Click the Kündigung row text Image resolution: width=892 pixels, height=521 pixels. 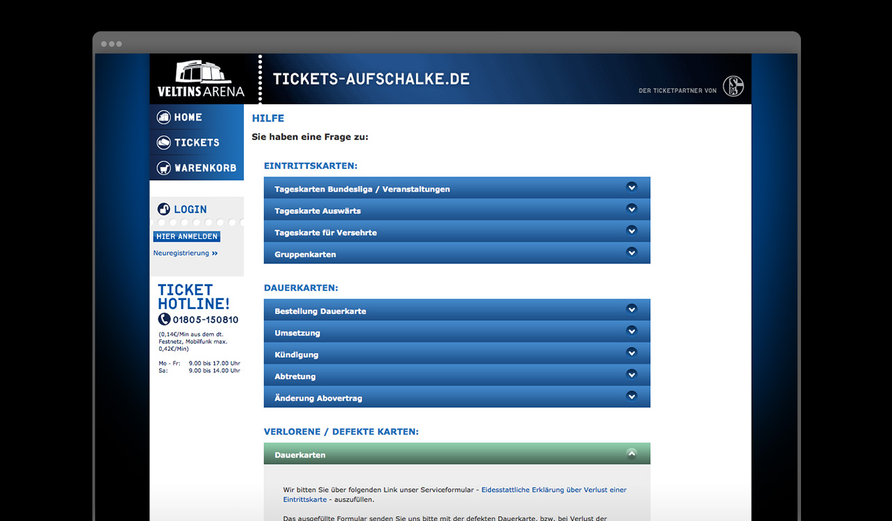[x=297, y=355]
